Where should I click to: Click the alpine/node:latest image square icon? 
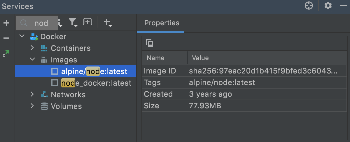[x=55, y=71]
